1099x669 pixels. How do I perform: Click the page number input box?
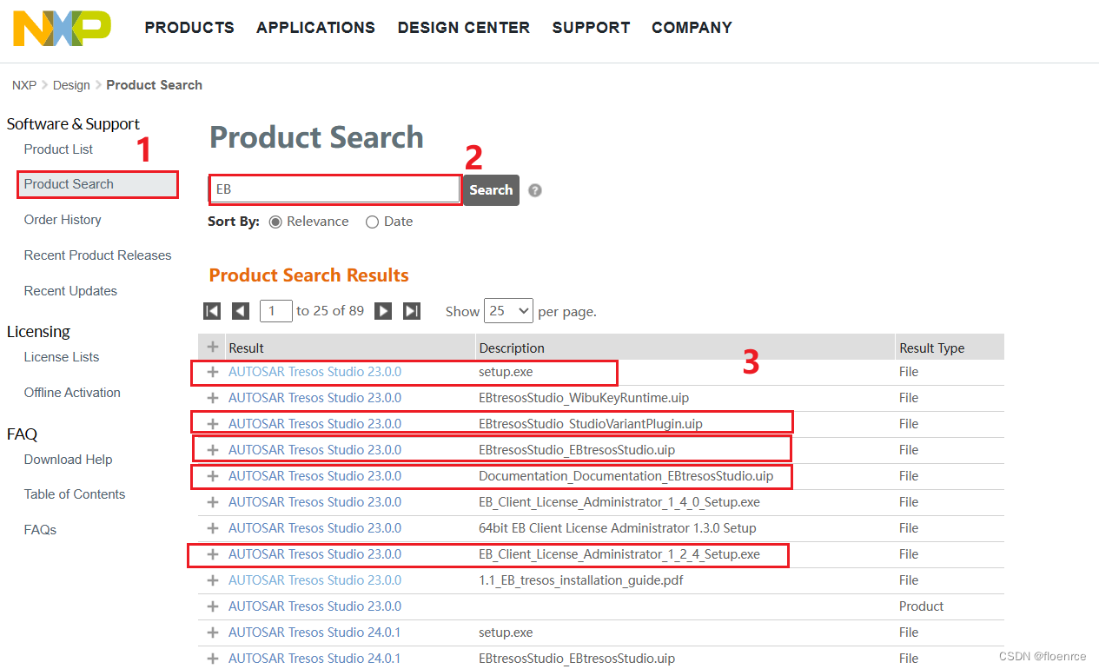[276, 311]
